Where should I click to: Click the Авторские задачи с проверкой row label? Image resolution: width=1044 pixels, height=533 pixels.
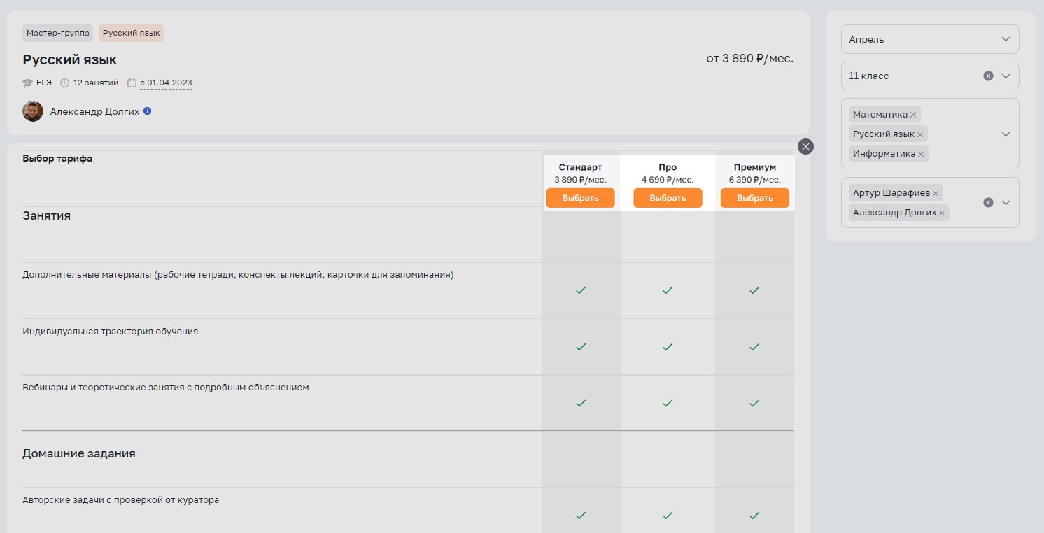click(x=120, y=500)
